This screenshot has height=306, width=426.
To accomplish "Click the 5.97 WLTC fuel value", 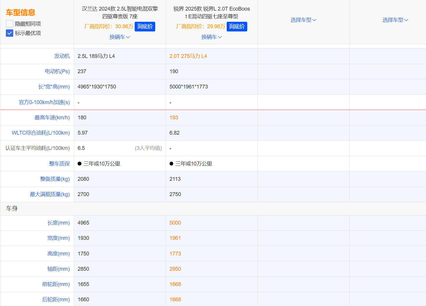I will tap(83, 133).
